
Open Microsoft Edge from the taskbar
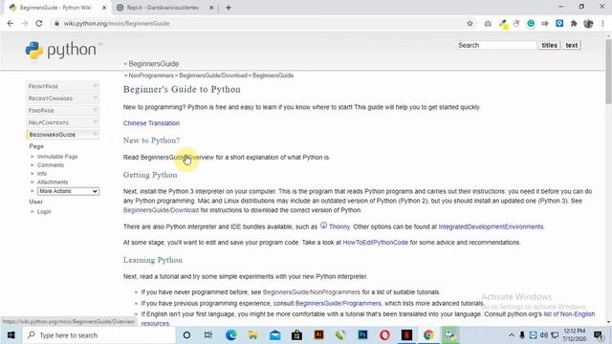coord(231,335)
